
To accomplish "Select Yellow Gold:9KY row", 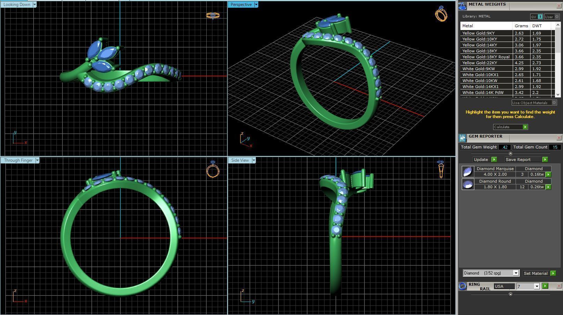I will pyautogui.click(x=508, y=33).
